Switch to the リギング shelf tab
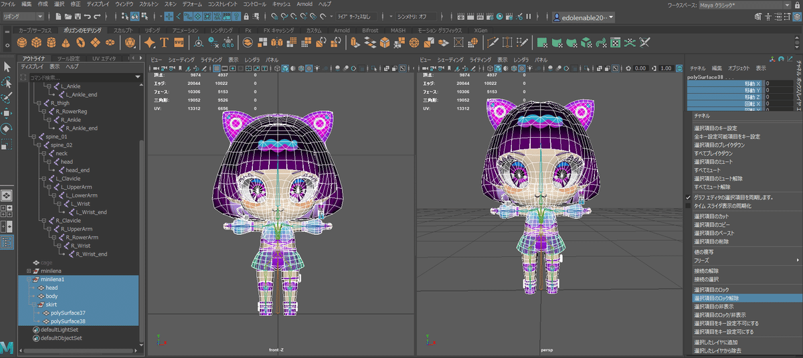The height and width of the screenshot is (358, 803). tap(153, 30)
